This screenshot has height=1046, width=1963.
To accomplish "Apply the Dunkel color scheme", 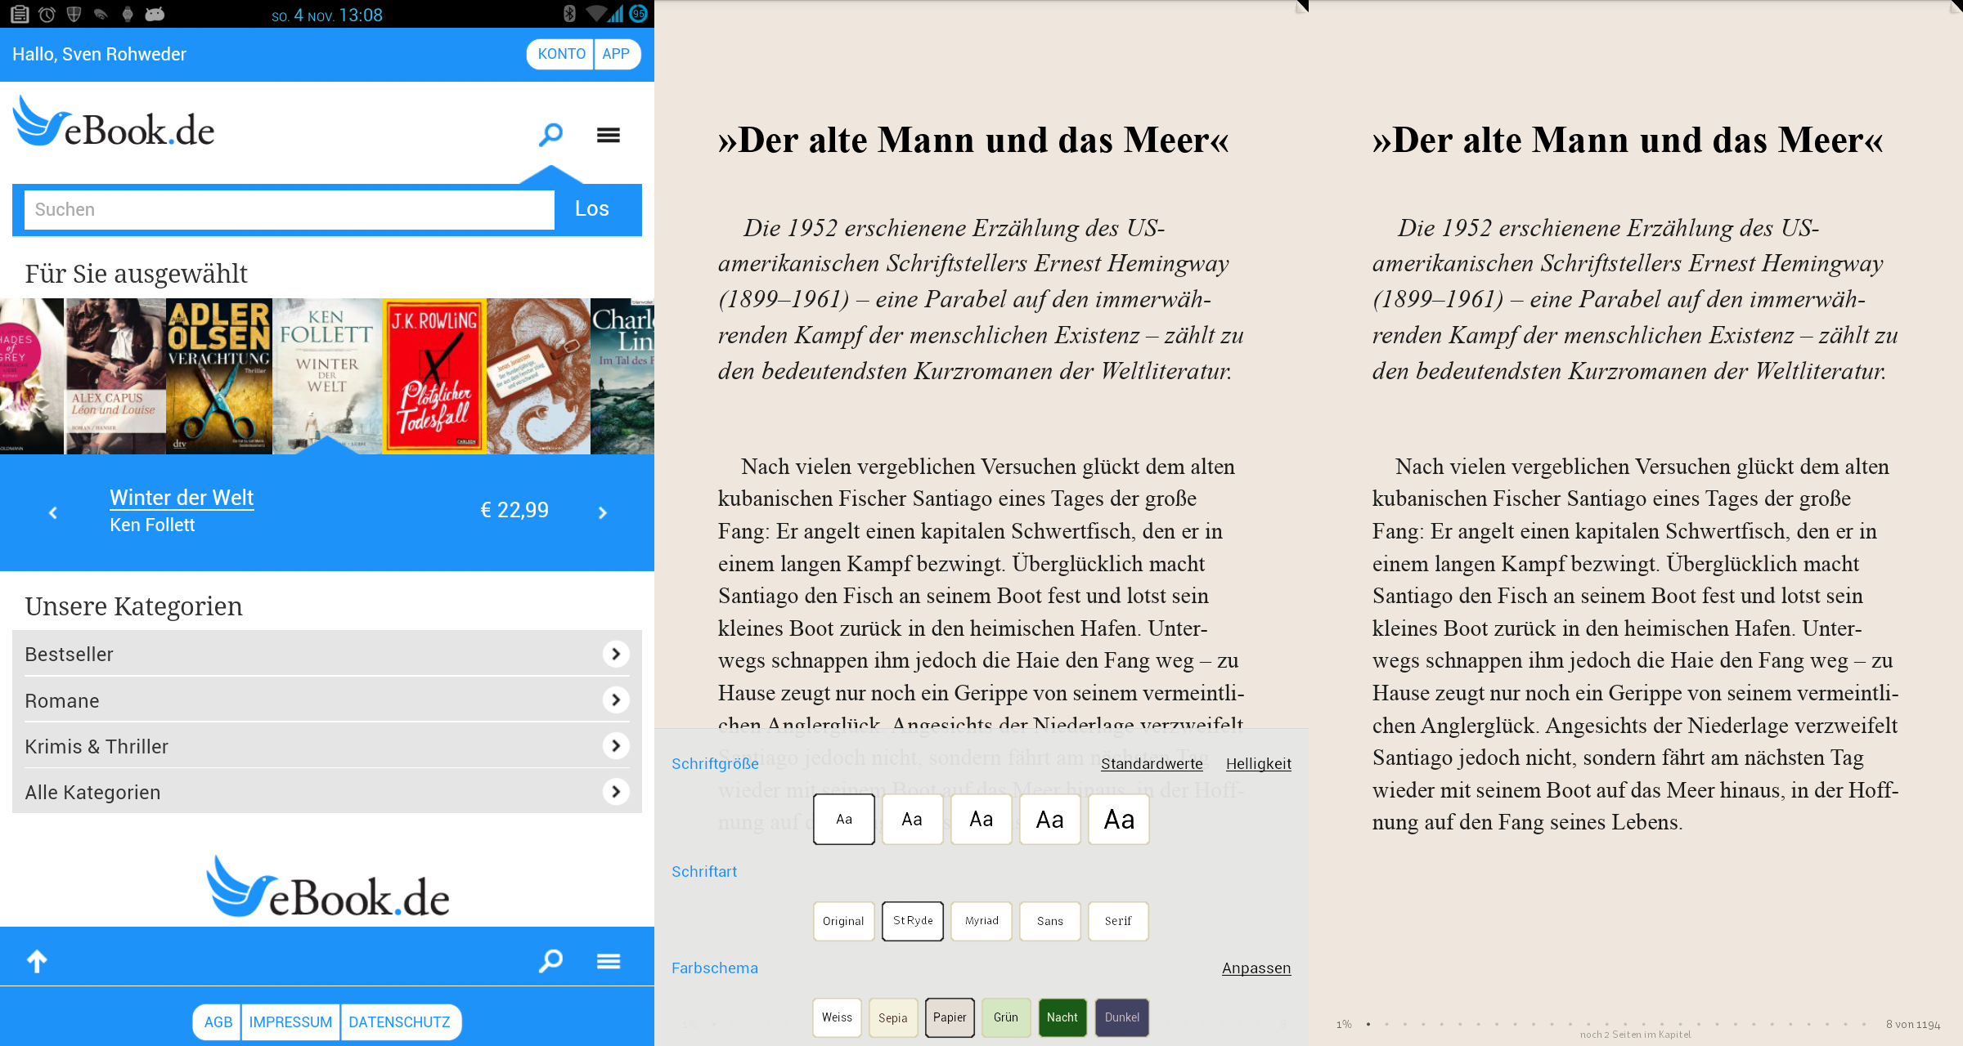I will (x=1122, y=1017).
